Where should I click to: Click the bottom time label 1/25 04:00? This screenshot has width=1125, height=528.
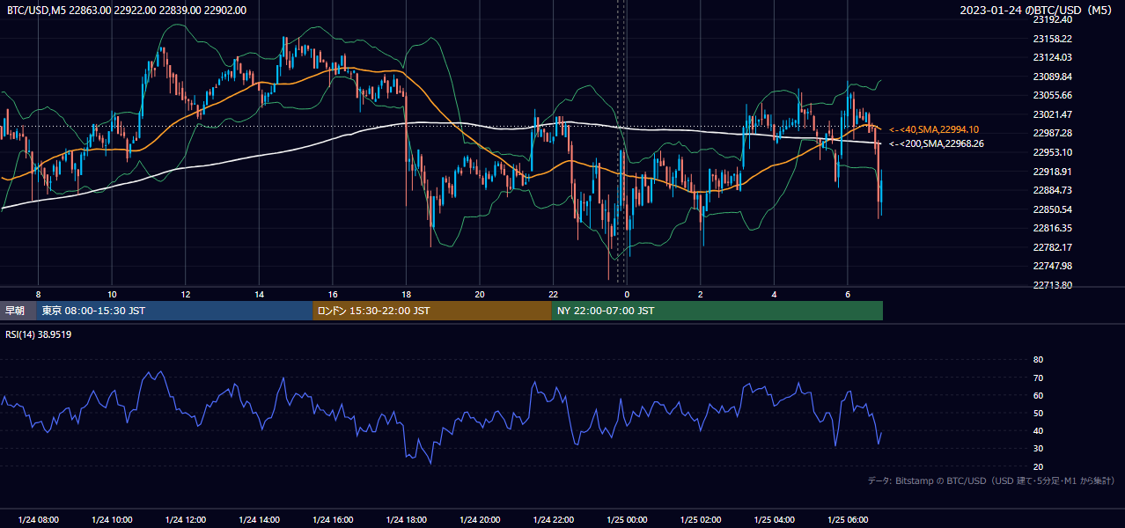click(774, 520)
